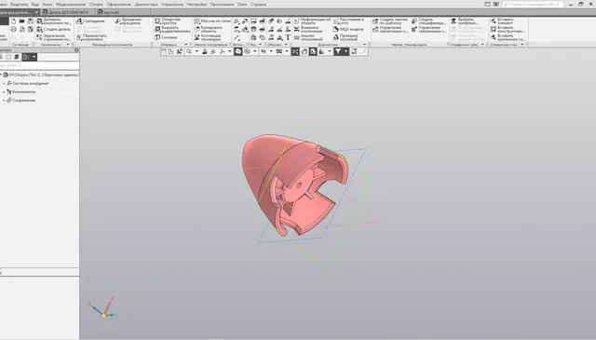Viewport: 596px width, 340px height.
Task: Click Переместить компонент tool
Action: pyautogui.click(x=91, y=37)
